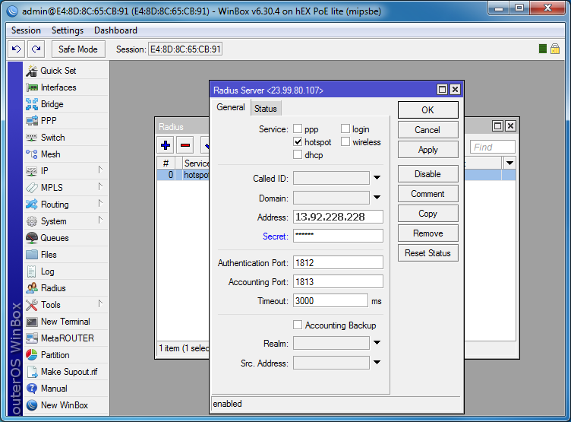Toggle Safe Mode button
571x422 pixels.
[78, 49]
